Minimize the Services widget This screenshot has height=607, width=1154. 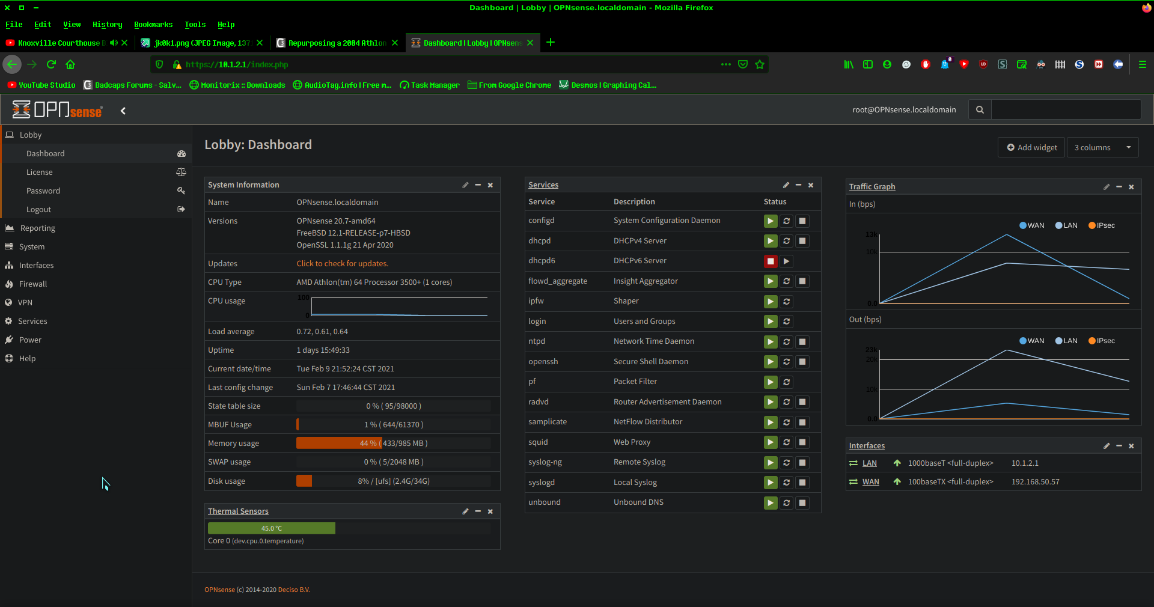(x=798, y=185)
